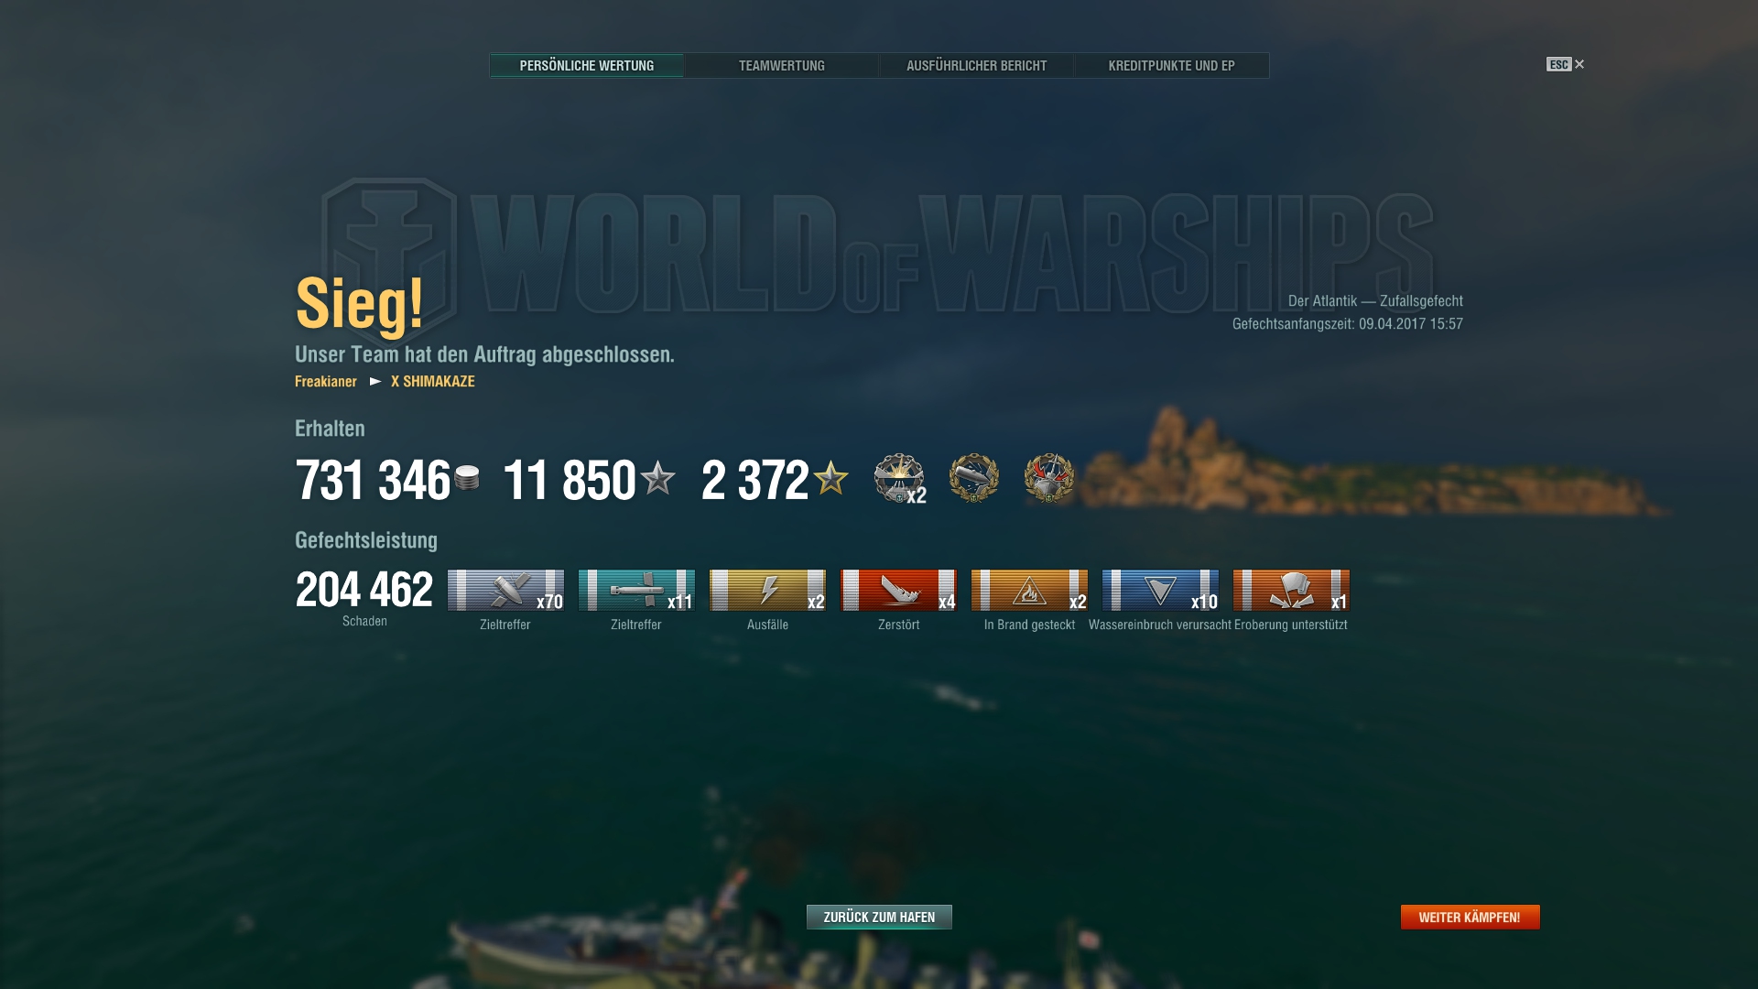Switch to the Teamwertung tab
This screenshot has height=989, width=1758.
781,66
